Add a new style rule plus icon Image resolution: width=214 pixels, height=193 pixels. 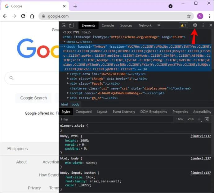tap(199, 119)
